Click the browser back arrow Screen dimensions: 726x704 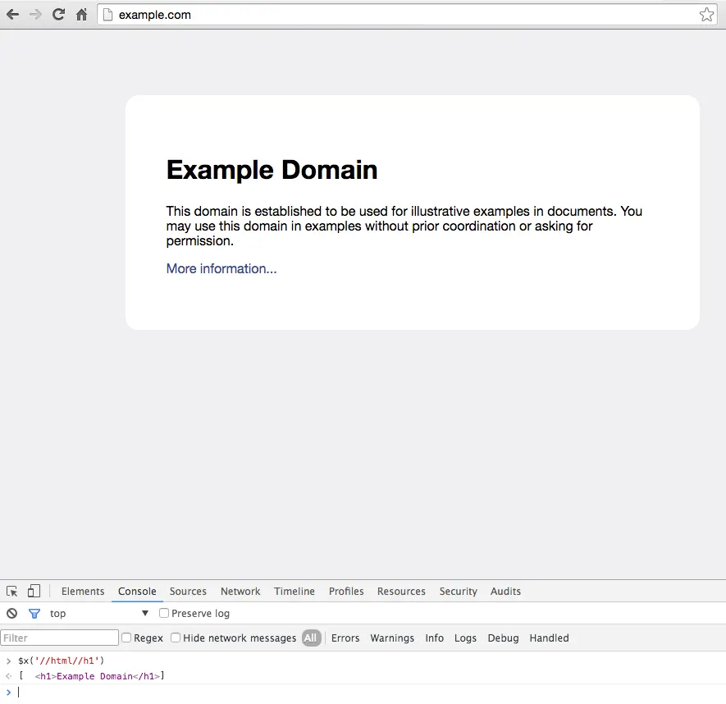tap(13, 15)
